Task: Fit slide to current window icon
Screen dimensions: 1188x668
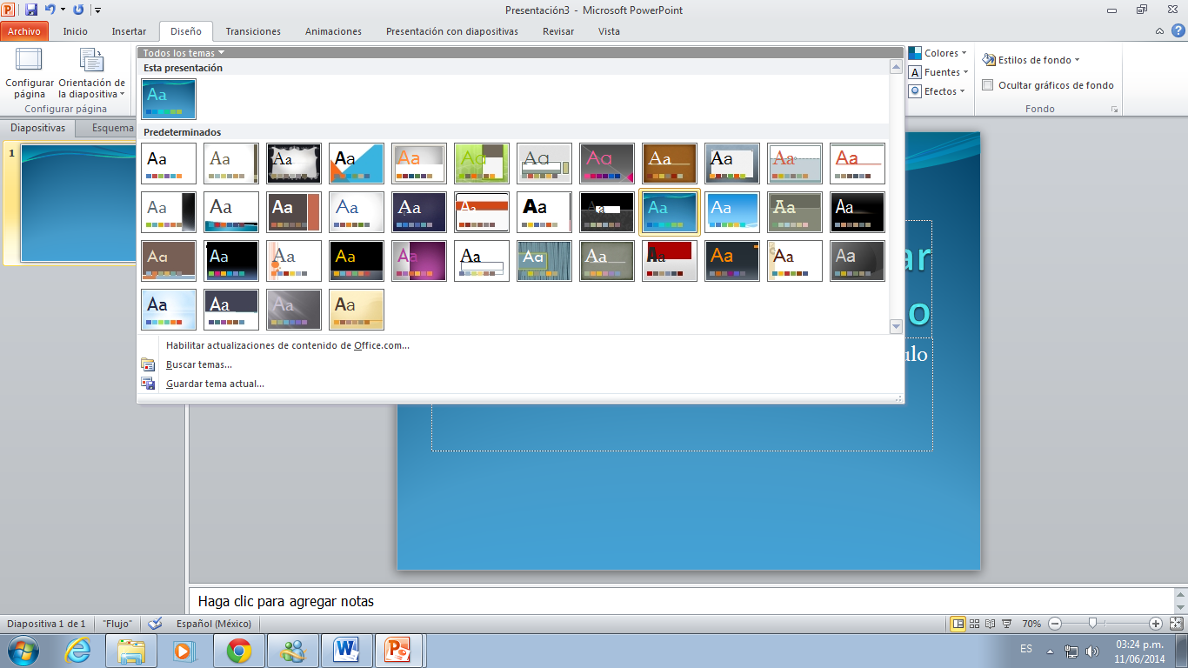Action: pyautogui.click(x=1176, y=624)
